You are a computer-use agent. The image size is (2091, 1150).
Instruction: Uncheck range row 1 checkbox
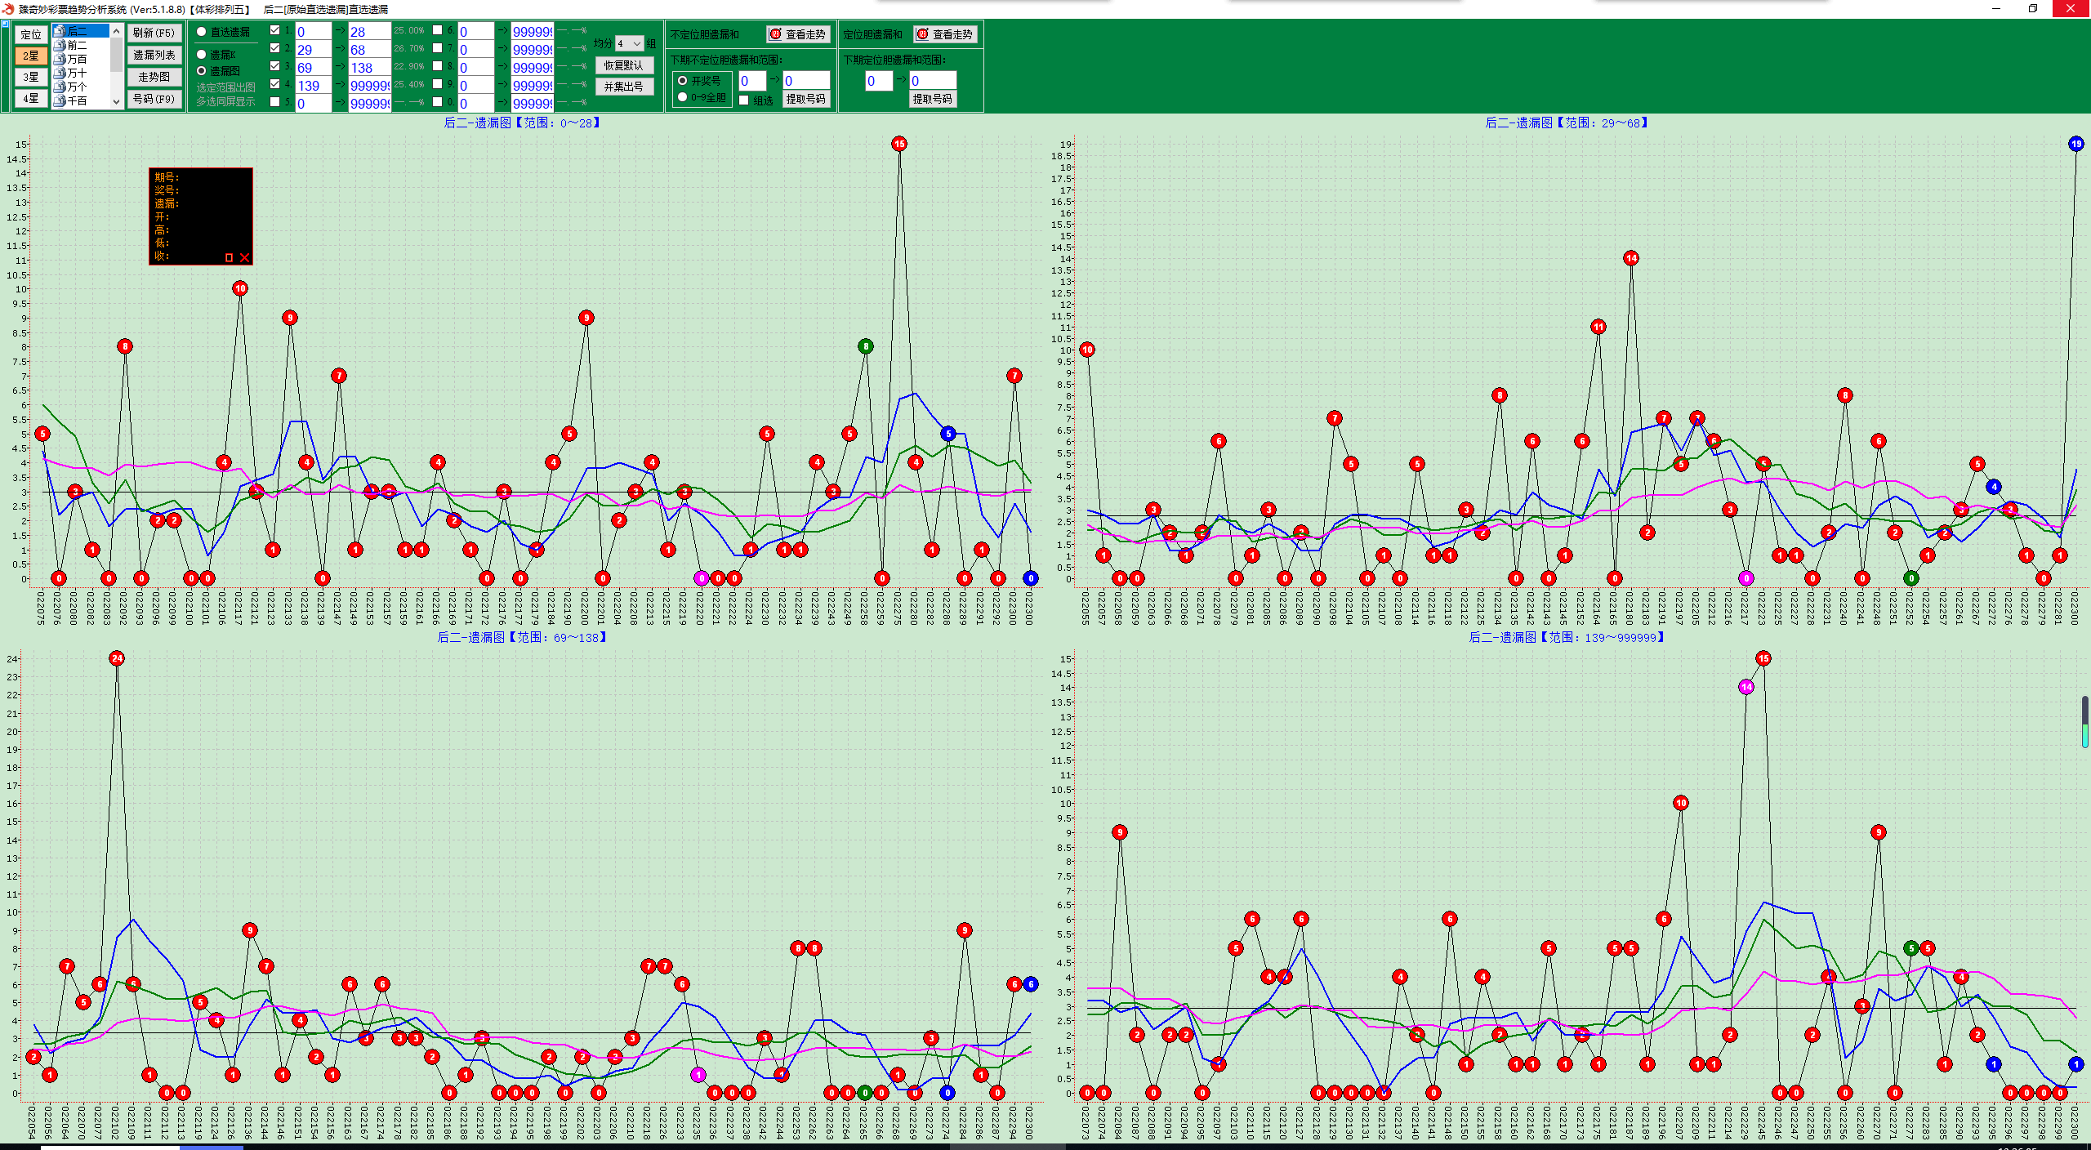pyautogui.click(x=275, y=30)
